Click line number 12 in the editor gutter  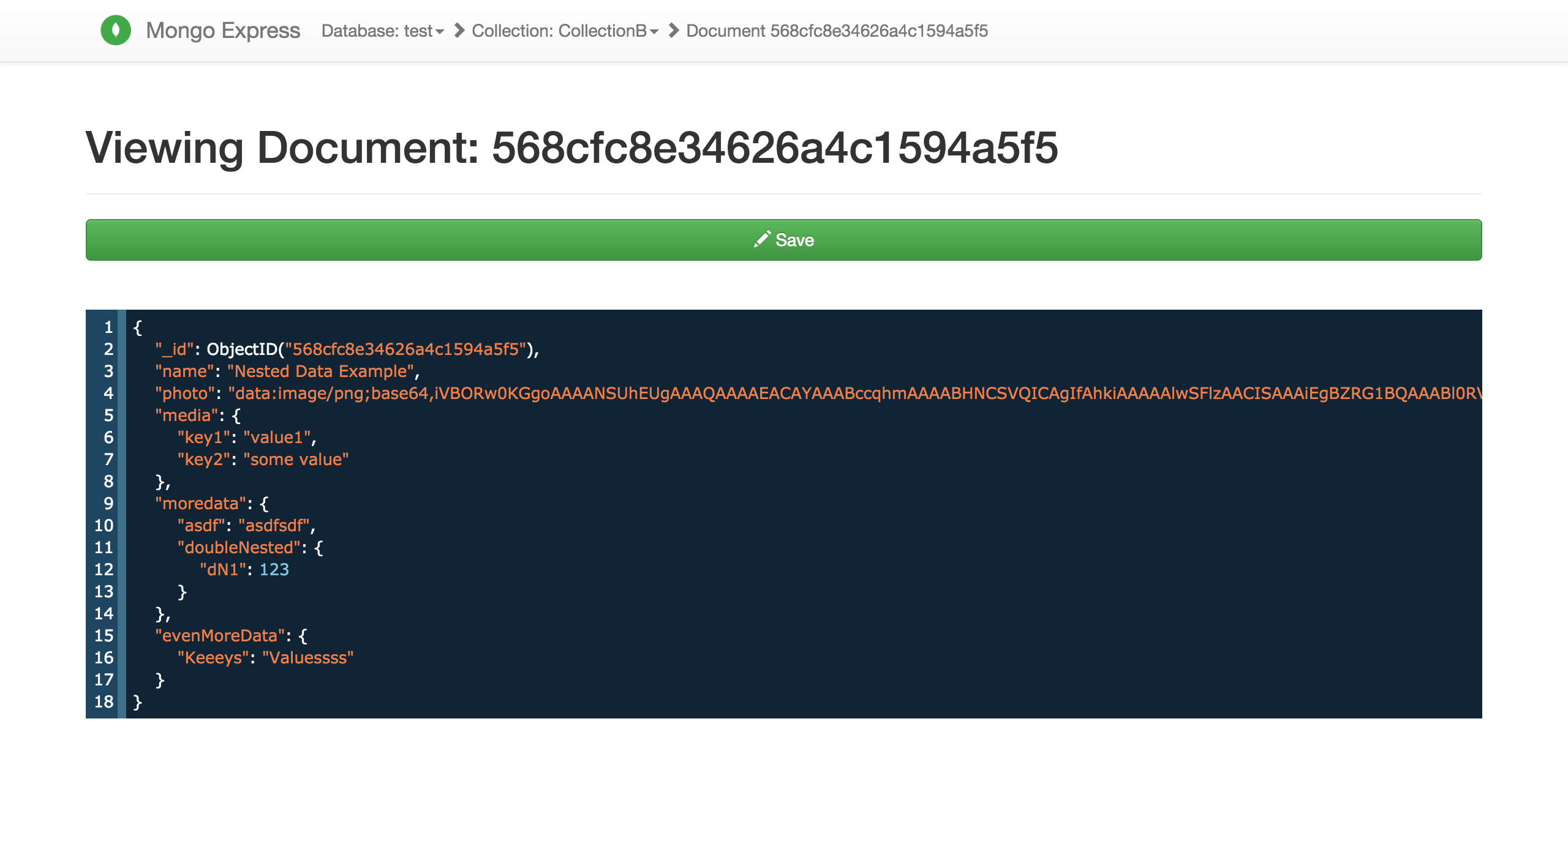click(x=104, y=569)
